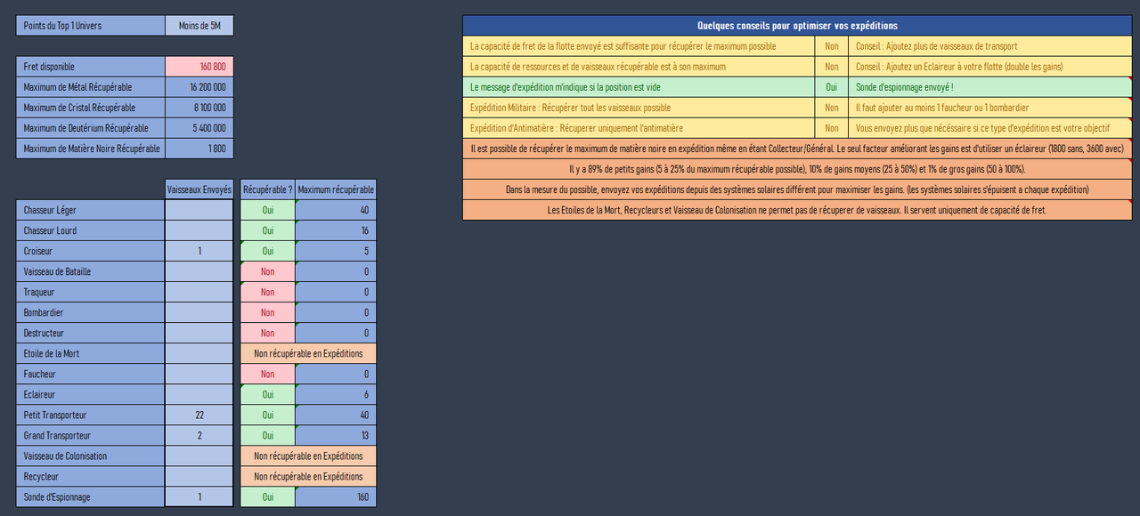Viewport: 1140px width, 516px height.
Task: Select the Sonde d'Espionnage maximum value 160
Action: click(x=336, y=496)
